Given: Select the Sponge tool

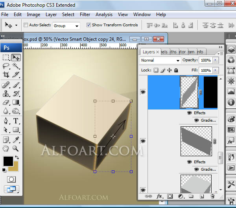Looking at the screenshot, I should coord(16,111).
